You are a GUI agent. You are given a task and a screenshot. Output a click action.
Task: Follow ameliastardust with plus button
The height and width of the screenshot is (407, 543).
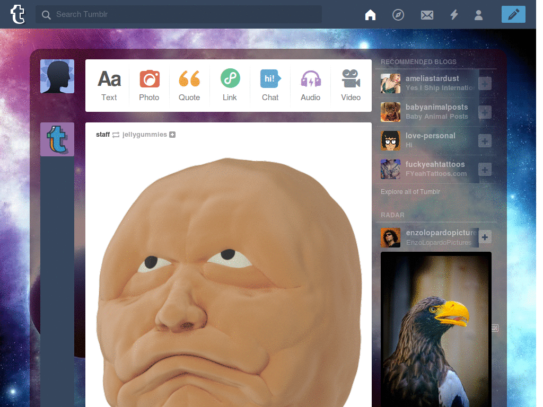click(x=485, y=83)
